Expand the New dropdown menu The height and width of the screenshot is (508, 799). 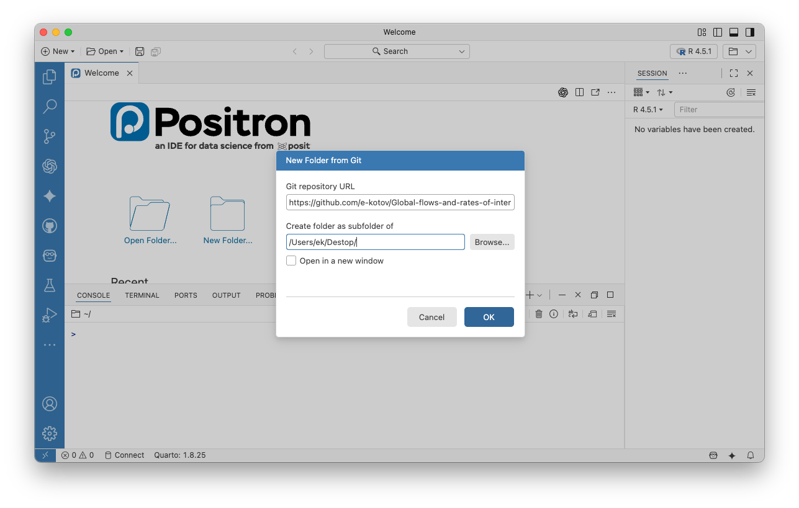click(x=58, y=51)
